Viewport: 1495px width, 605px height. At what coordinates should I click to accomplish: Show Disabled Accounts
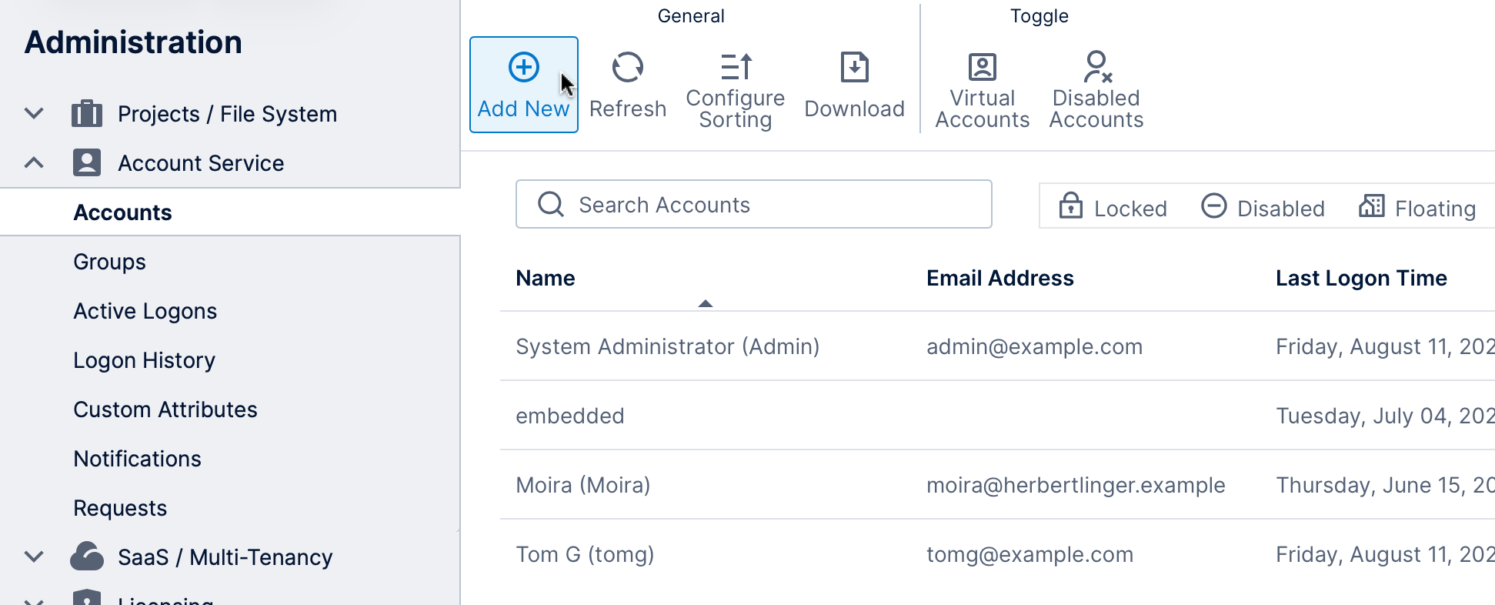(x=1096, y=68)
